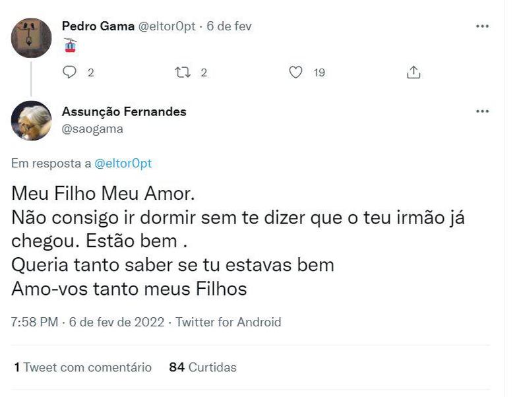This screenshot has height=397, width=521.
Task: Like Pedro Gama's tweet with the heart
Action: 297,73
